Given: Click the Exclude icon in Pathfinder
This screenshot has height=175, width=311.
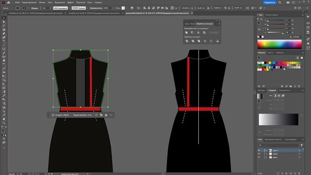Looking at the screenshot, I should pos(204,33).
